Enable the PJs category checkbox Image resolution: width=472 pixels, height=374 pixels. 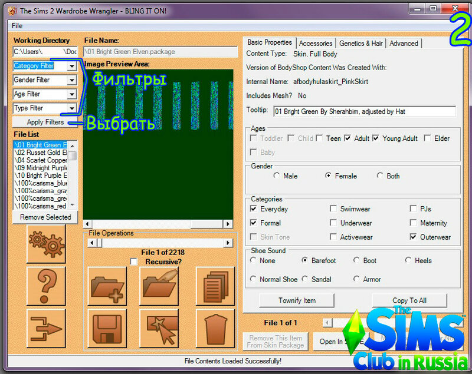[414, 208]
